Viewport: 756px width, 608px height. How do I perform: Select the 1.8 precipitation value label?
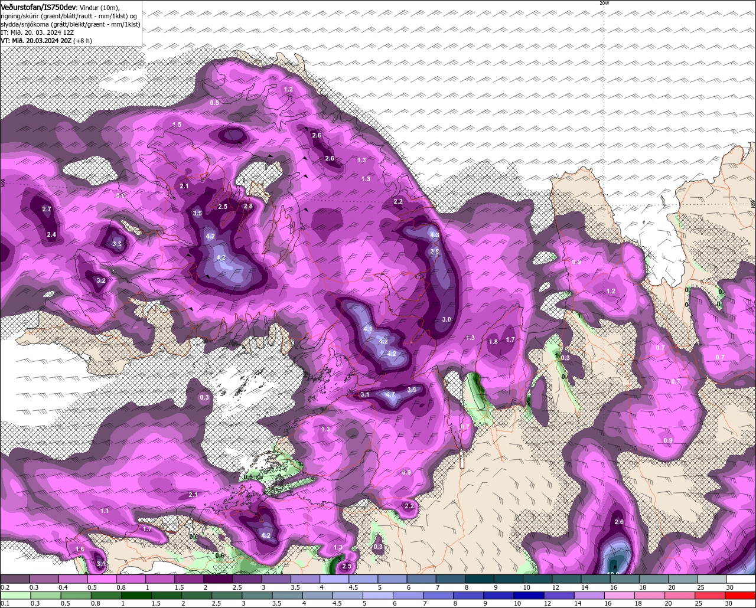click(494, 342)
